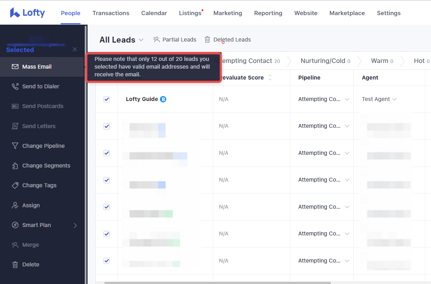Click the Mass Email envelope icon
This screenshot has width=431, height=284.
point(15,67)
